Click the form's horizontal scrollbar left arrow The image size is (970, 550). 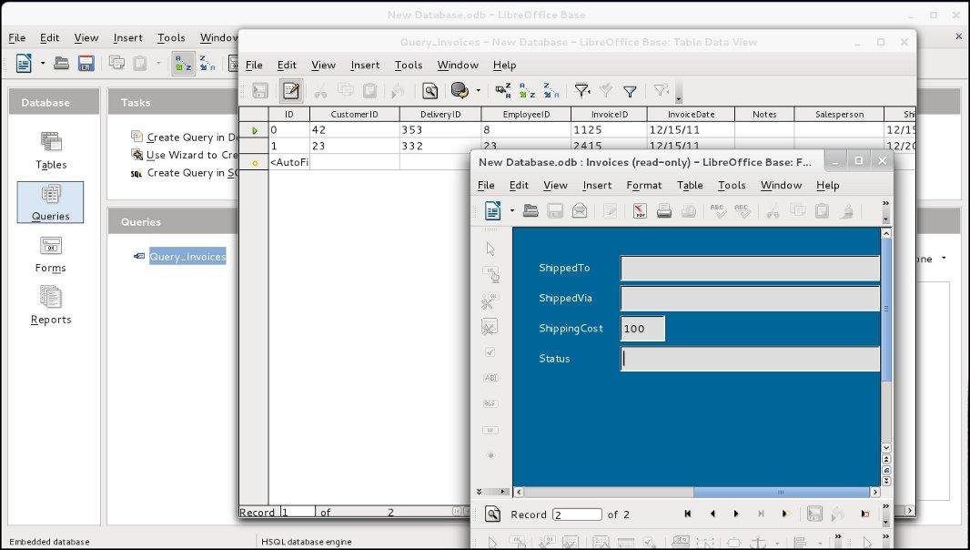coord(519,493)
